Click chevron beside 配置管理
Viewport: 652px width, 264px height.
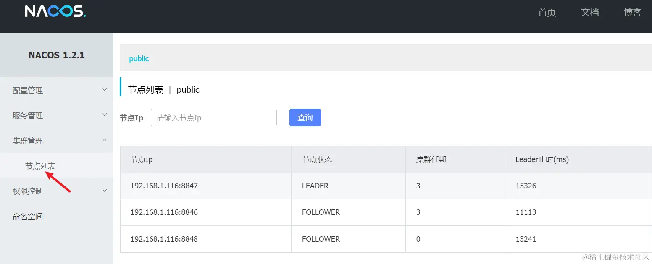coord(105,90)
